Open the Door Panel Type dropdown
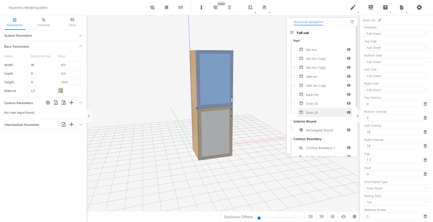The height and width of the screenshot is (222, 433). tap(396, 188)
